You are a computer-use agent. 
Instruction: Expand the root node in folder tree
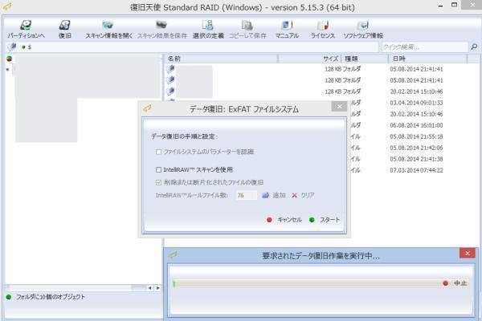8,69
